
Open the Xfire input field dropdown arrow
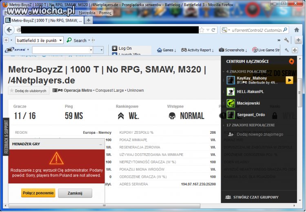click(x=91, y=50)
